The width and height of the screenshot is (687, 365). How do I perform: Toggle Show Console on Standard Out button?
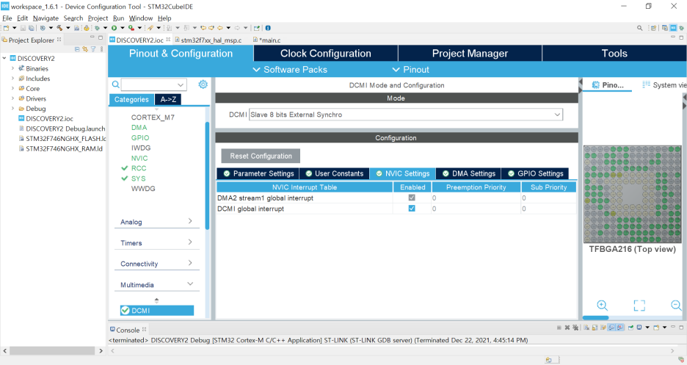coord(611,328)
